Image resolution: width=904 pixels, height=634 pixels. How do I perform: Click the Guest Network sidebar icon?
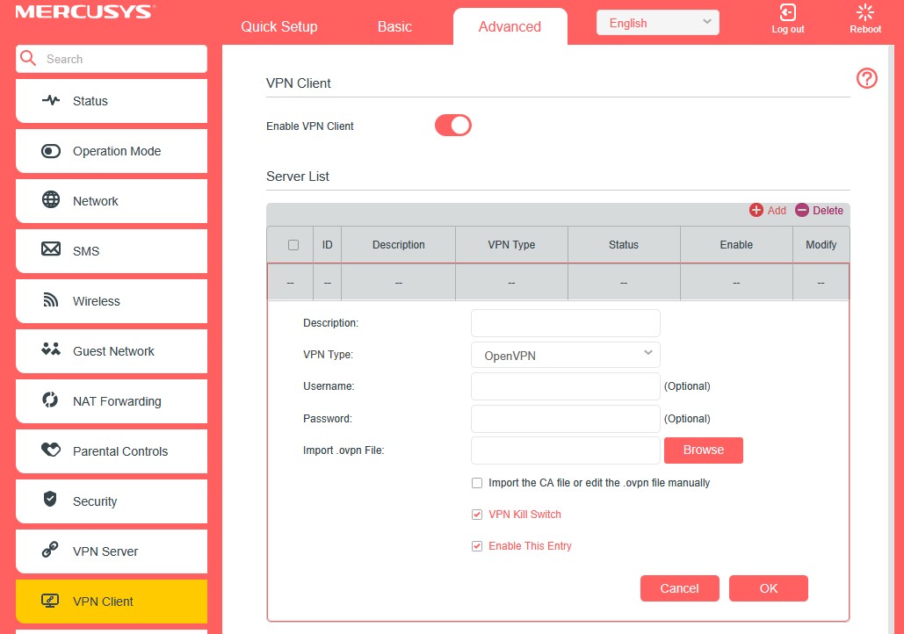click(x=53, y=351)
